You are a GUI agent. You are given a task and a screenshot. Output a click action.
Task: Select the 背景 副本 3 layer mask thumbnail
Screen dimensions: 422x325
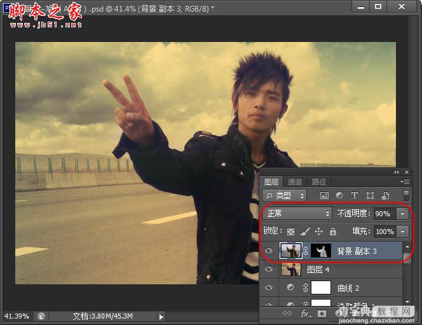(321, 251)
